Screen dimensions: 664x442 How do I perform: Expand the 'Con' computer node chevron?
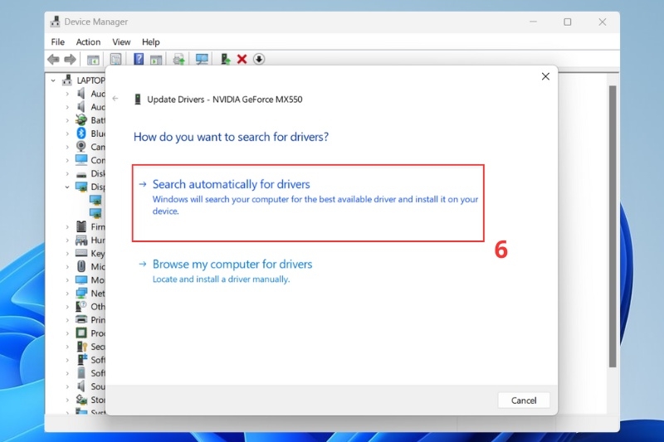click(67, 160)
